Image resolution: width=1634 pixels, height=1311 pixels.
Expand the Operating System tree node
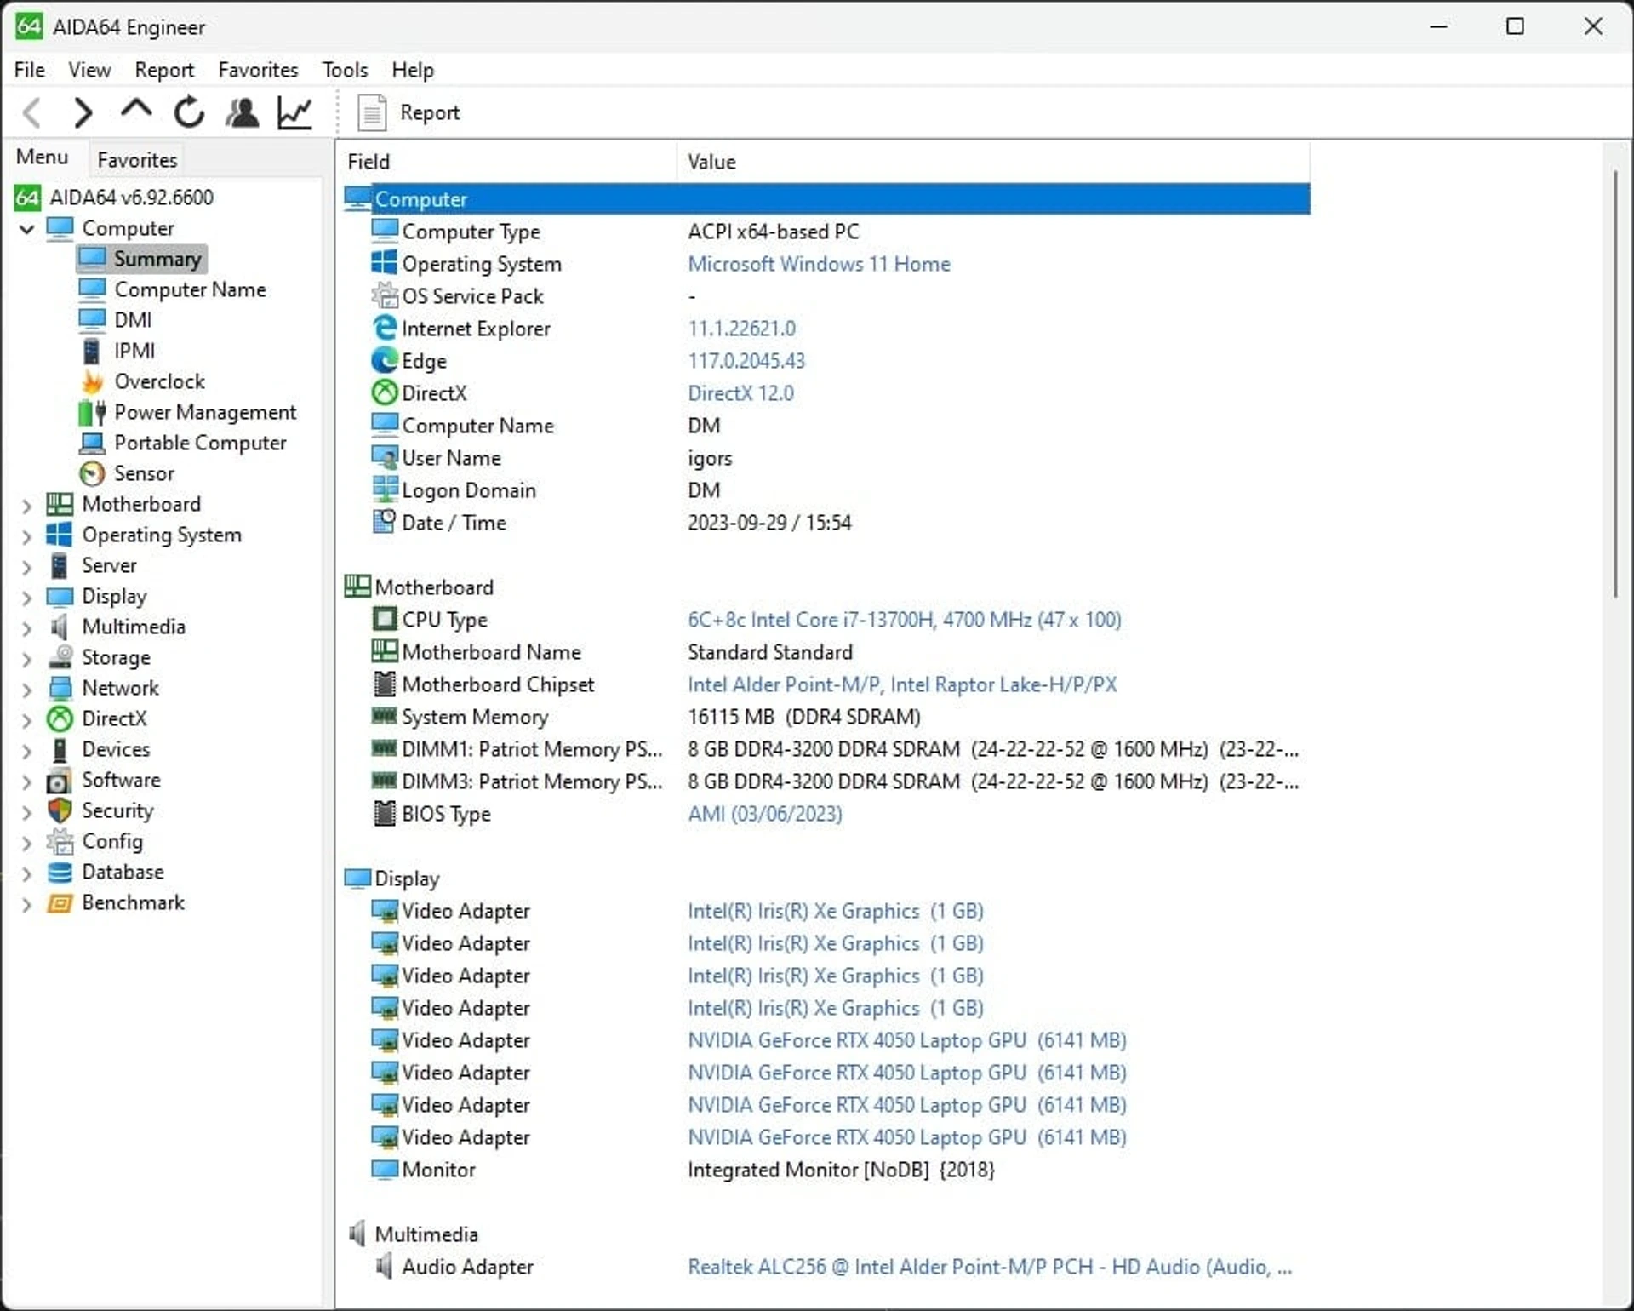click(x=26, y=535)
